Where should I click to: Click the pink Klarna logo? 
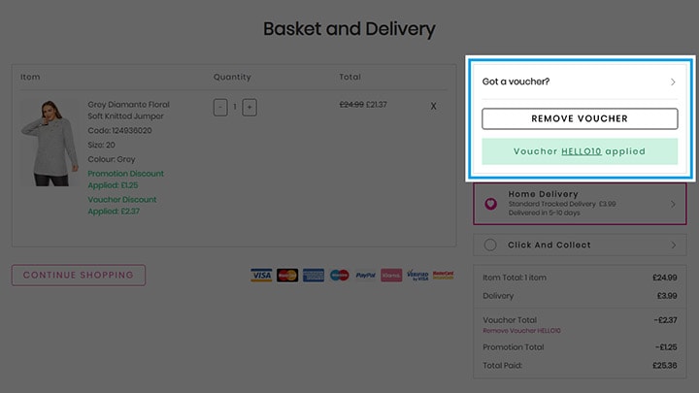pos(391,276)
